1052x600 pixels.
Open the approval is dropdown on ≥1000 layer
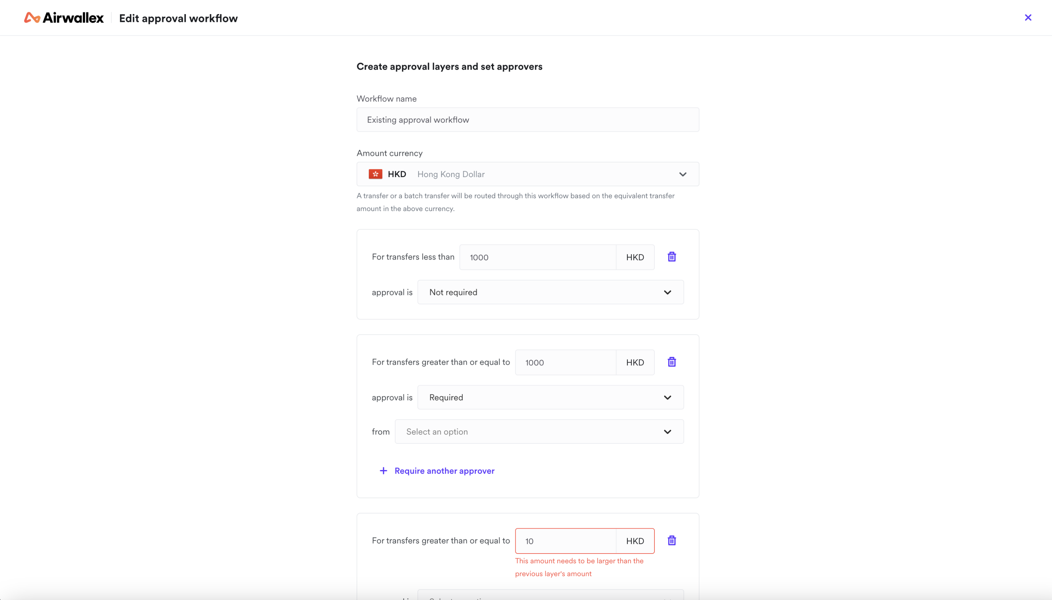pyautogui.click(x=551, y=397)
